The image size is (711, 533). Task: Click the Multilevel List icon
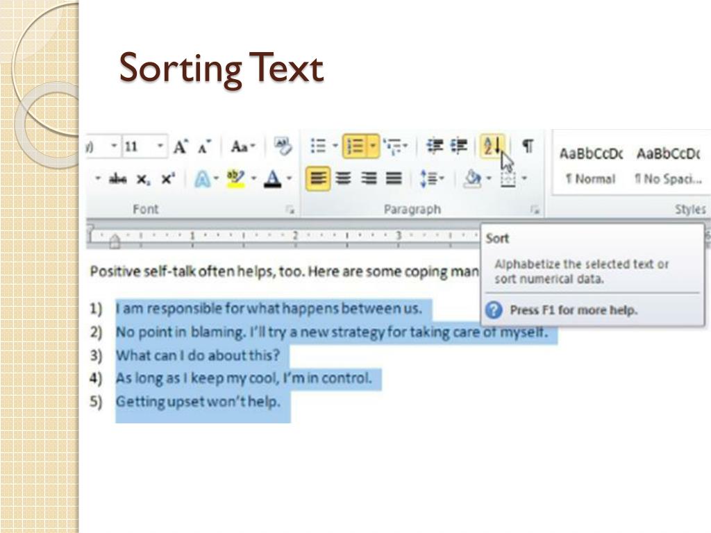tap(393, 146)
